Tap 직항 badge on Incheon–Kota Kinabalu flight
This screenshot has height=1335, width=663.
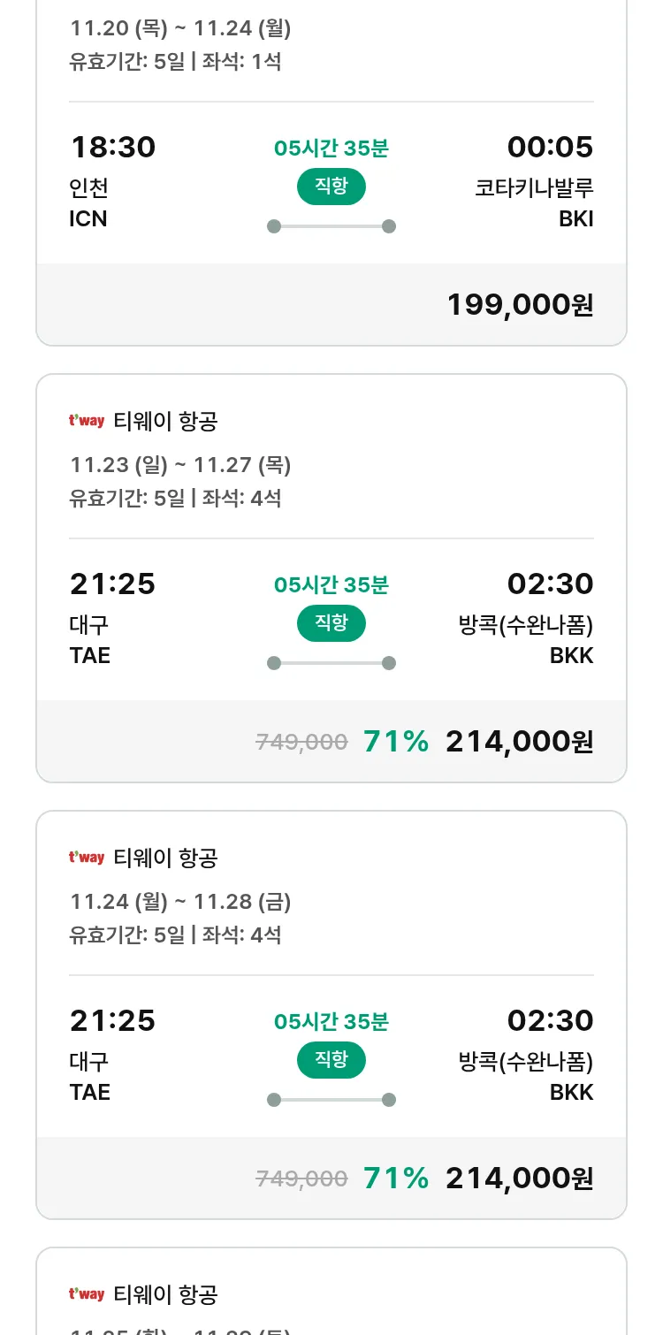coord(331,187)
